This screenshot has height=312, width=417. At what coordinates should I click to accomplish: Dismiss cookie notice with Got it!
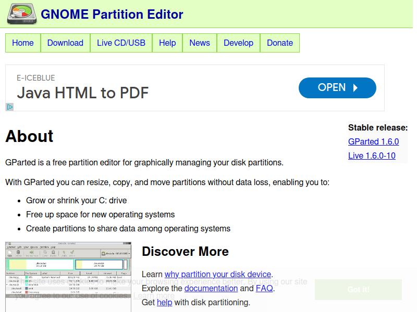358,290
